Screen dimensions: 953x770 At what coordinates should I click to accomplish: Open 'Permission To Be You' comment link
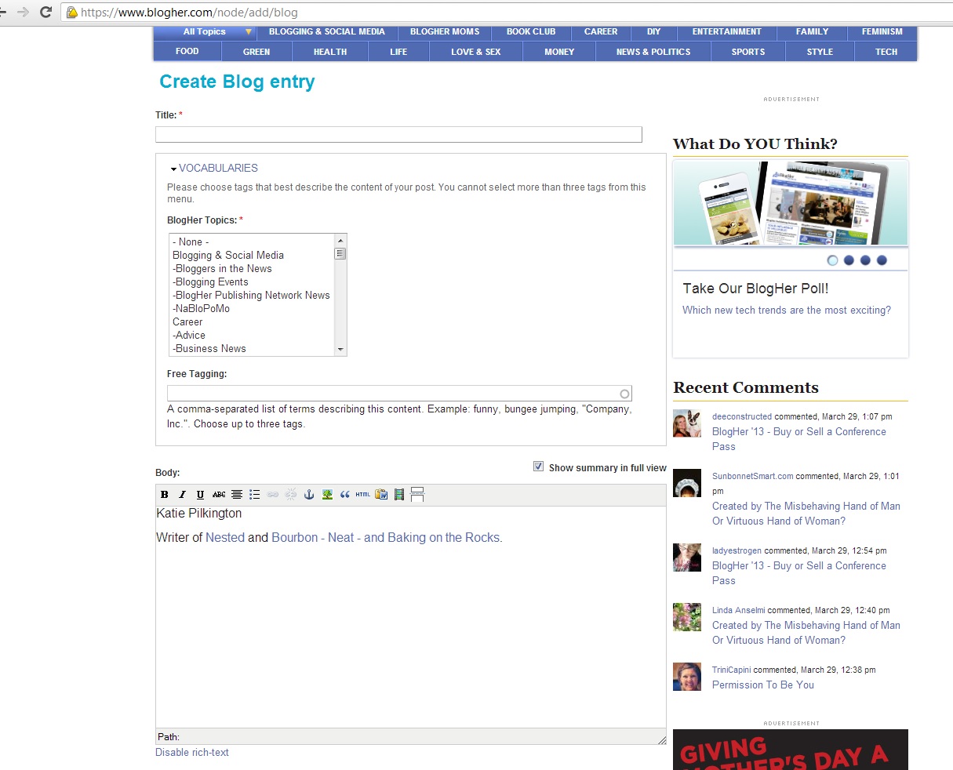[x=763, y=685]
